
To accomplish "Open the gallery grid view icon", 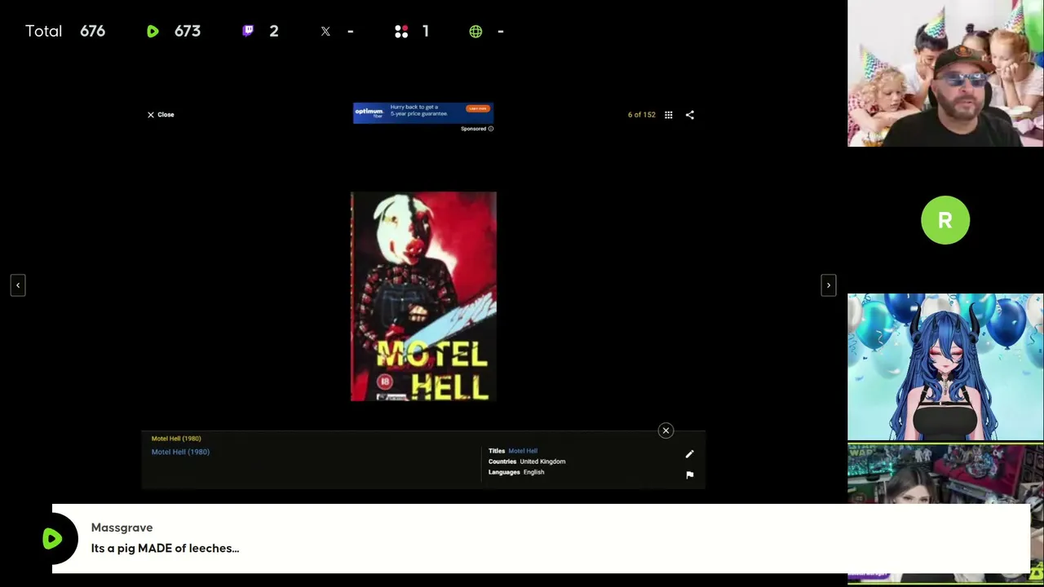I will point(668,115).
